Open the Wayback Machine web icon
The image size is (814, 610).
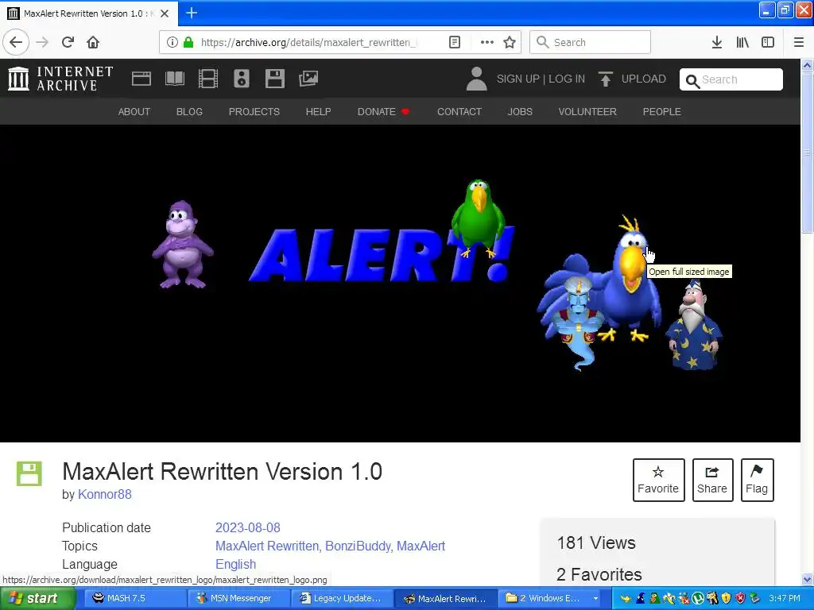coord(141,79)
